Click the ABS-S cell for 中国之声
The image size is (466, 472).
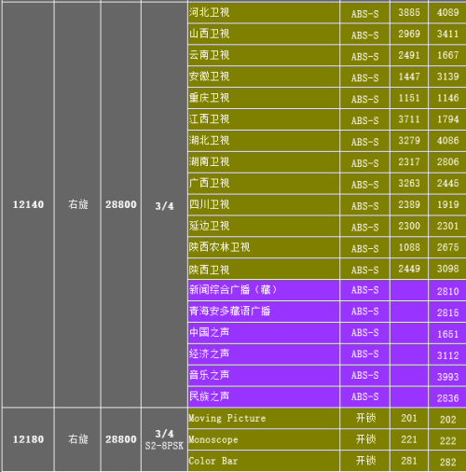(365, 333)
